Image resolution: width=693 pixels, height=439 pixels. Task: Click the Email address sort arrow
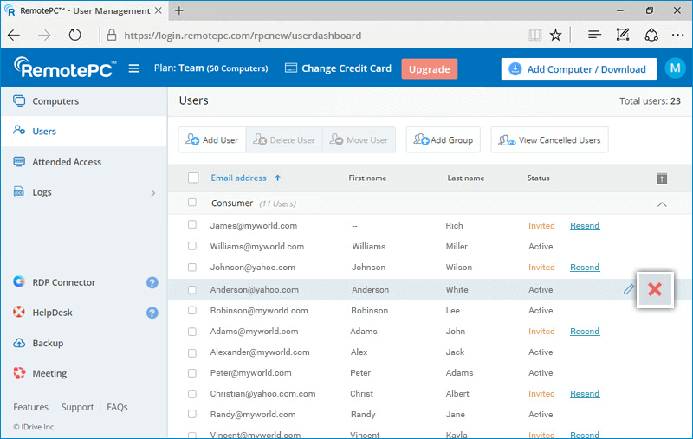(x=277, y=178)
